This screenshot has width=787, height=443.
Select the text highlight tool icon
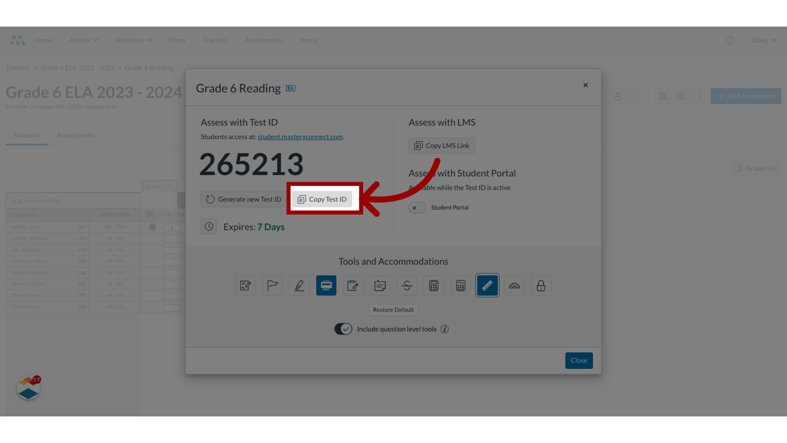(300, 285)
